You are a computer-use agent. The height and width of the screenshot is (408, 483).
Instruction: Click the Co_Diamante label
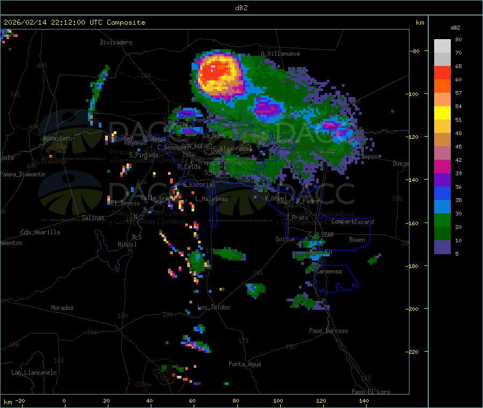point(49,161)
